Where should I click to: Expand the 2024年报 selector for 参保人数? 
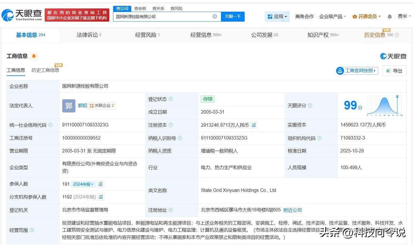(x=83, y=184)
